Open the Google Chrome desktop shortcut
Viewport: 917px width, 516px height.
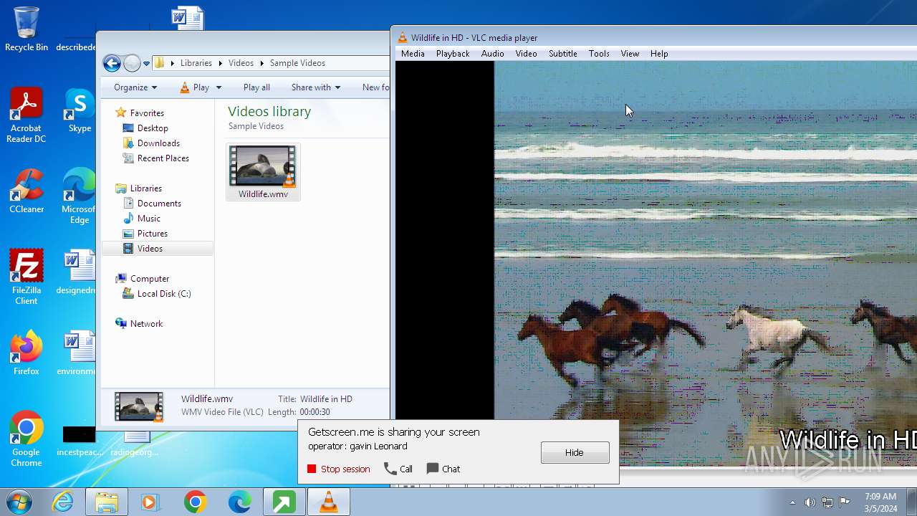(x=27, y=439)
